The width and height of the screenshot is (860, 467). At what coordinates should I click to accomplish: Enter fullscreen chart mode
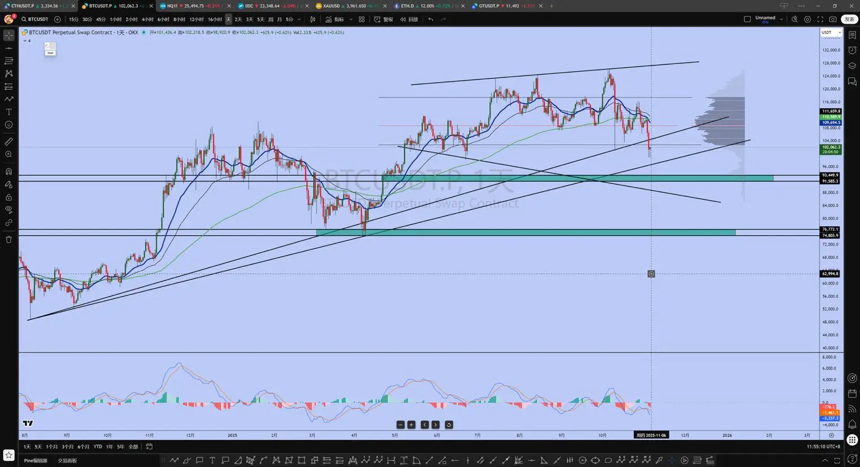[x=820, y=19]
